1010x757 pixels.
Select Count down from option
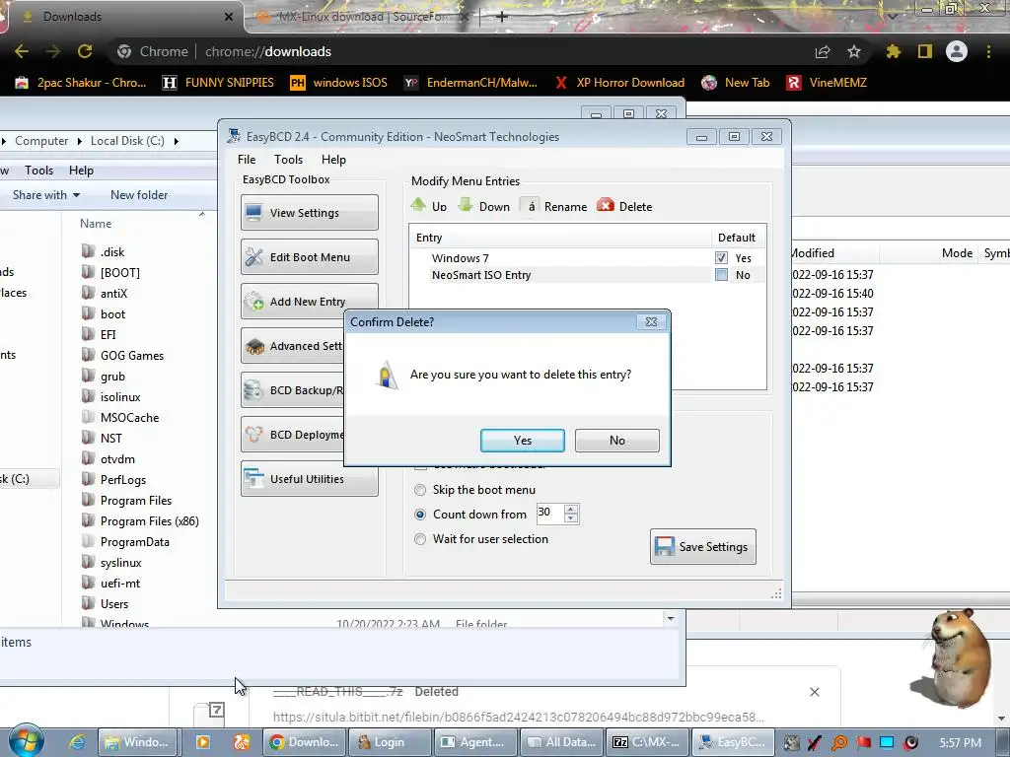coord(420,515)
